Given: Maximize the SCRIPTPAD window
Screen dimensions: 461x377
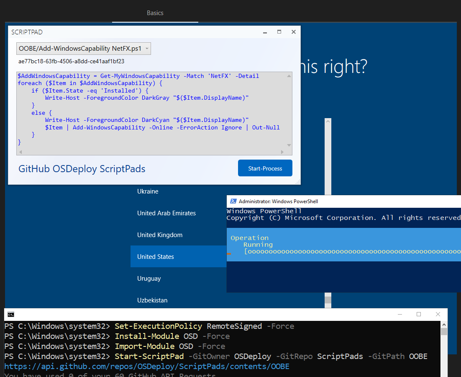Looking at the screenshot, I should (279, 32).
